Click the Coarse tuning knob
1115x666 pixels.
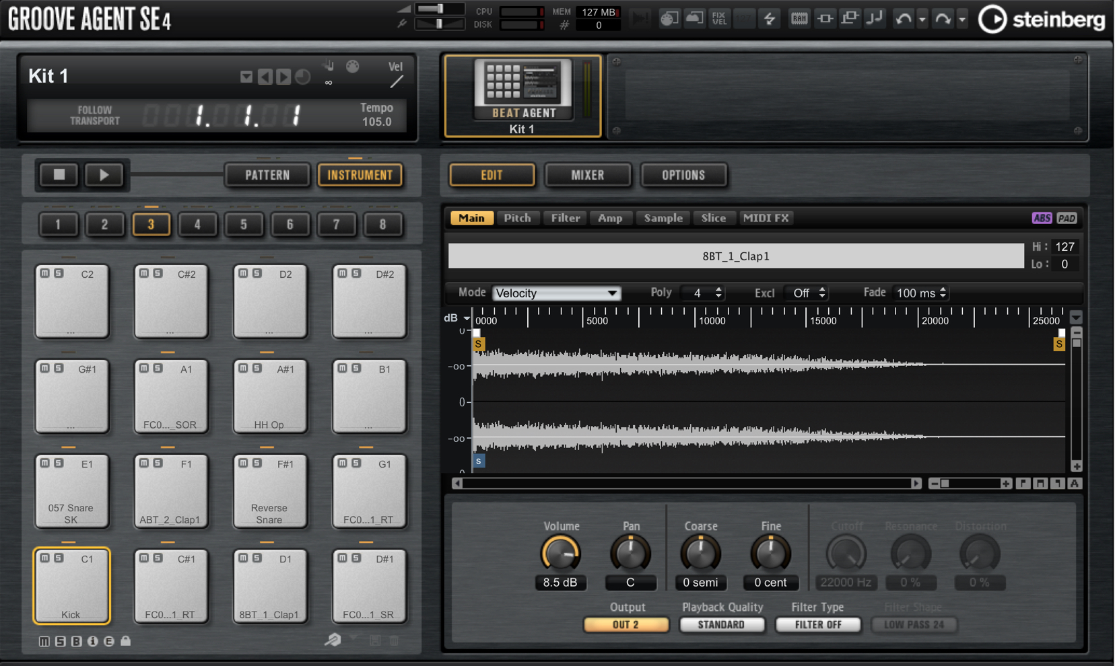click(700, 554)
